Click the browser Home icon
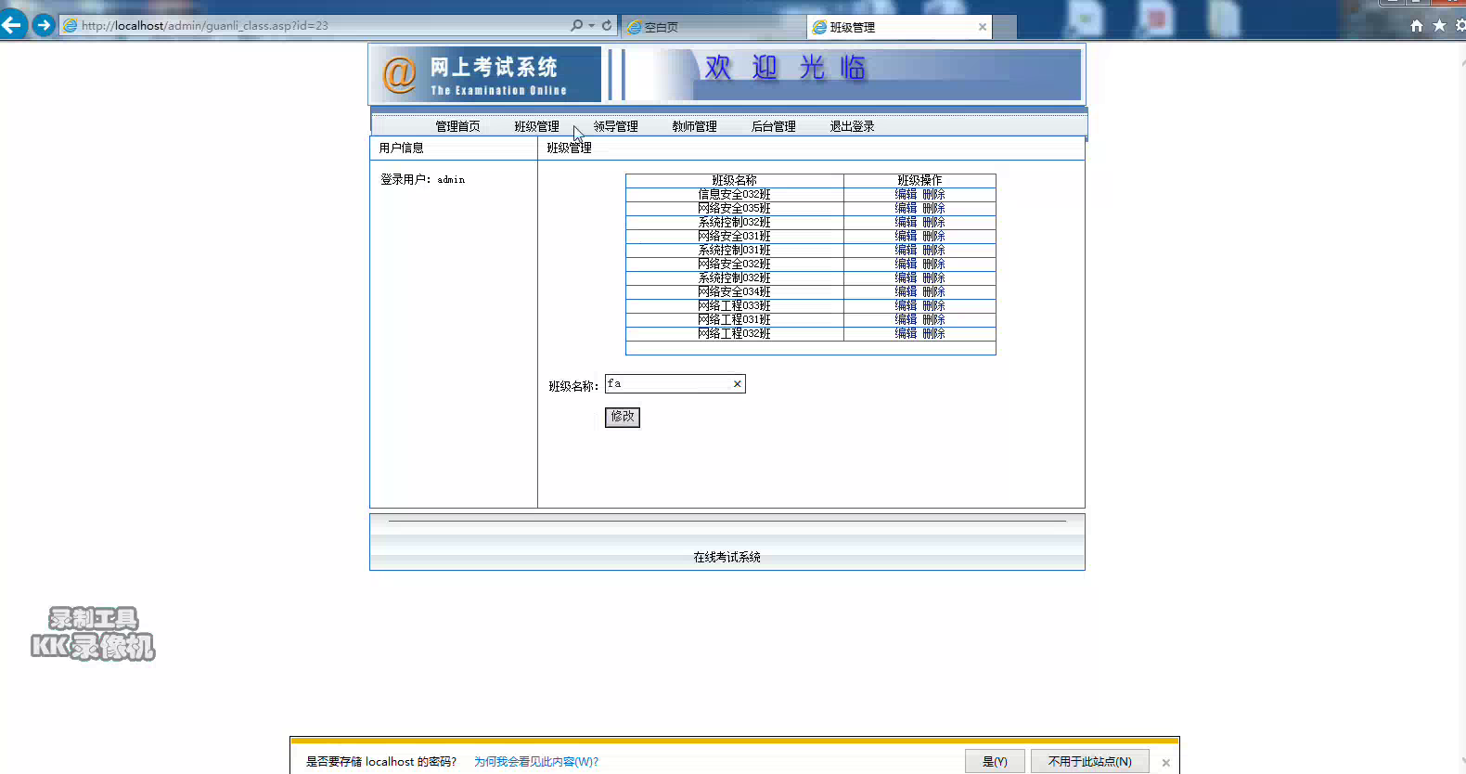The height and width of the screenshot is (774, 1466). point(1417,25)
